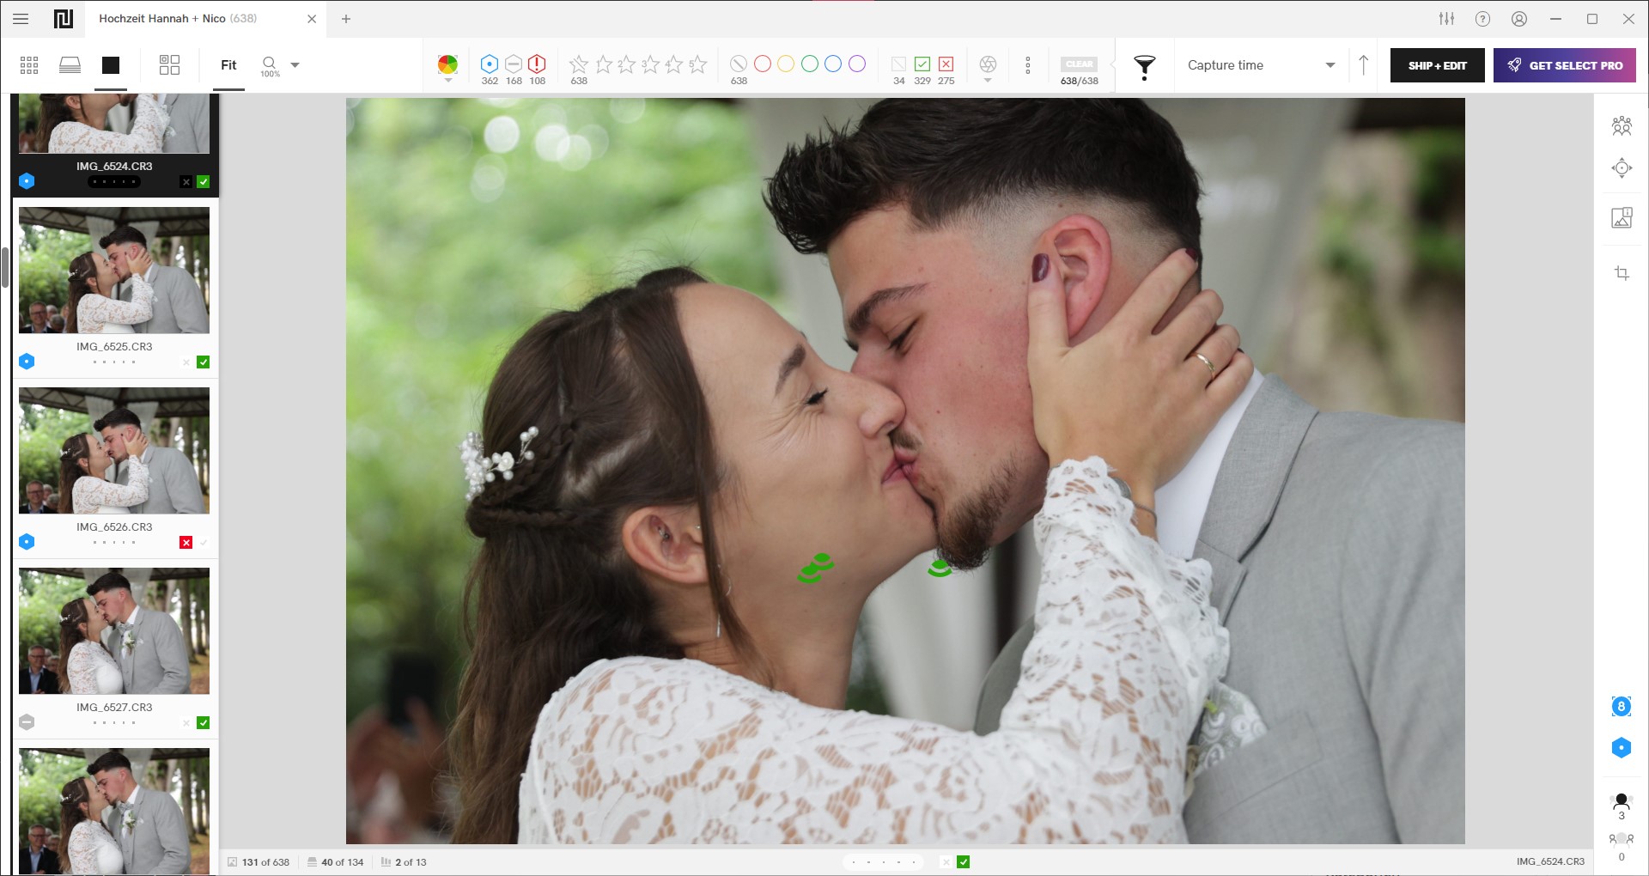
Task: Switch to grid view layout
Action: (x=29, y=65)
